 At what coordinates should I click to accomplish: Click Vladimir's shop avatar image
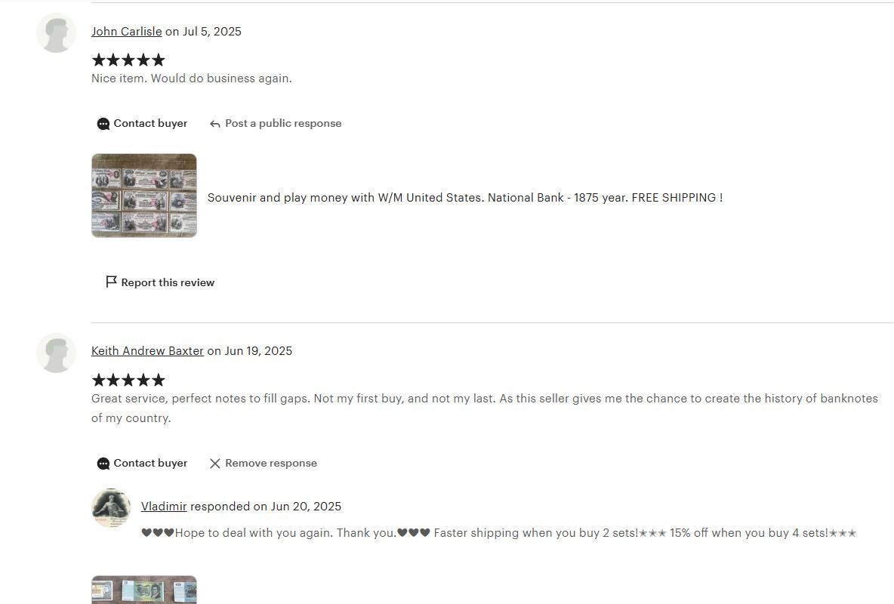(x=110, y=507)
